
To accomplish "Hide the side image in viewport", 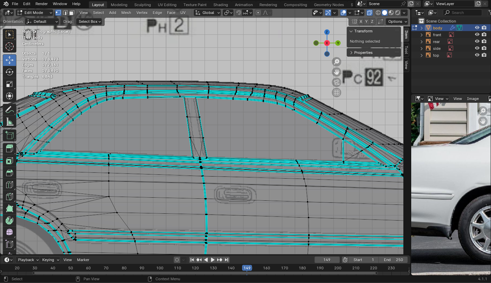I will [x=477, y=48].
